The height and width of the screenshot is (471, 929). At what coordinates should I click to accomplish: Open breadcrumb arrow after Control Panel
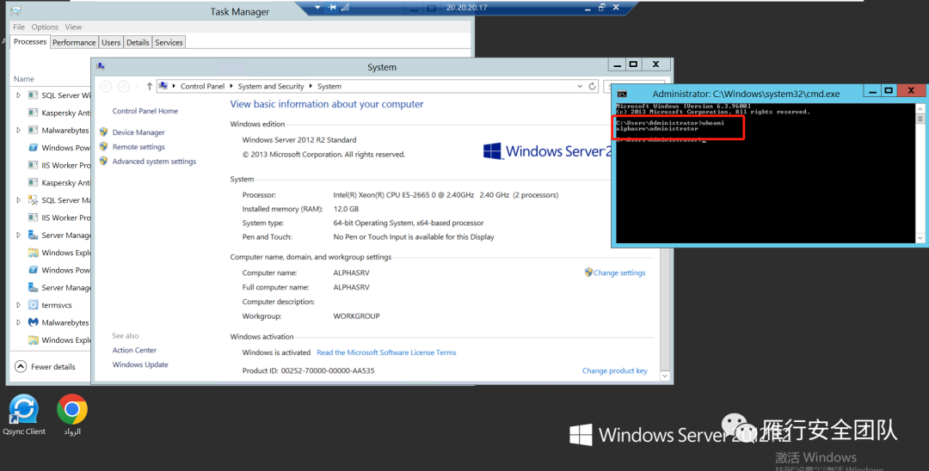pos(231,87)
